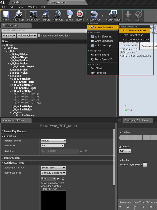Close the Anim Asset Details tab
Viewport: 157px width, 210px height.
tap(29, 120)
